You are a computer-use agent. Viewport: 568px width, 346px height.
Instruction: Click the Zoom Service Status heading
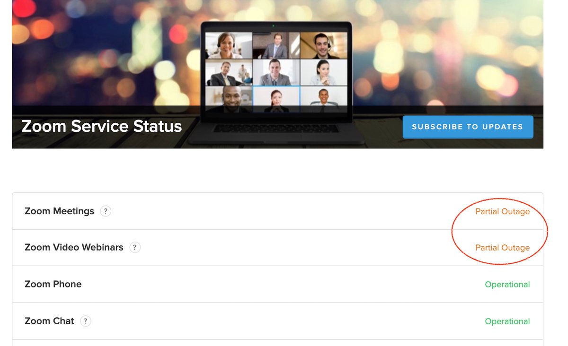[x=101, y=126]
